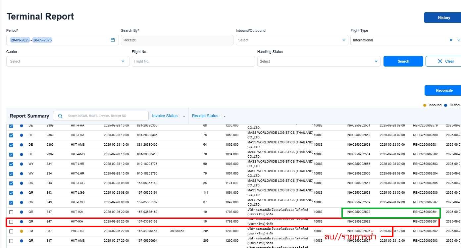Open the calendar icon in Period field
Image resolution: width=461 pixels, height=248 pixels.
tap(113, 40)
